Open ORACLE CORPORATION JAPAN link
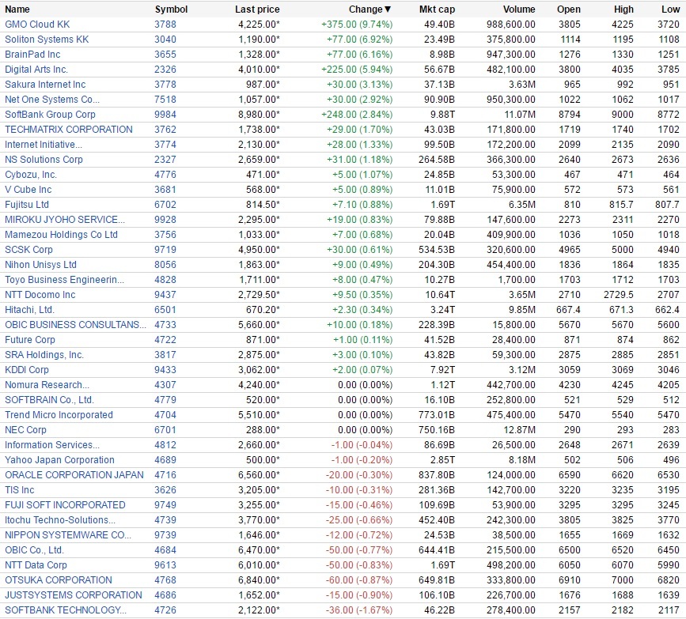Image resolution: width=686 pixels, height=619 pixels. click(x=74, y=475)
